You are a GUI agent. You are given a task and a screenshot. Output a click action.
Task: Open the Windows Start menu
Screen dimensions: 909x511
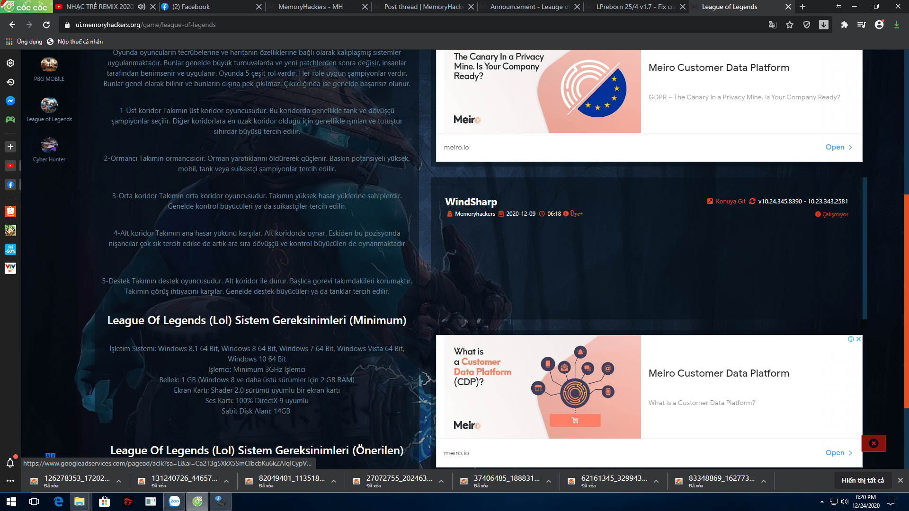[11, 502]
